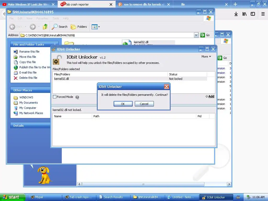268x201 pixels.
Task: Click the Search Companion dog character
Action: 44,175
